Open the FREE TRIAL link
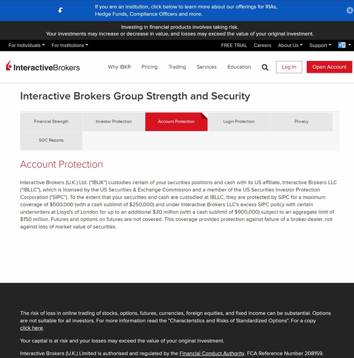 point(234,45)
